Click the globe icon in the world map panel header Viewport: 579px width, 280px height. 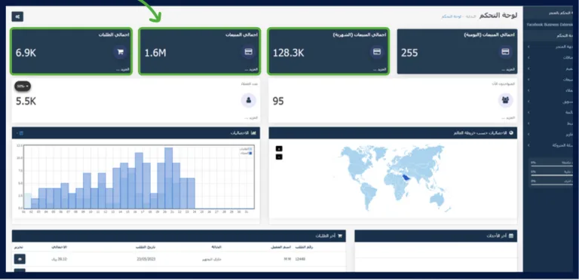pyautogui.click(x=511, y=133)
